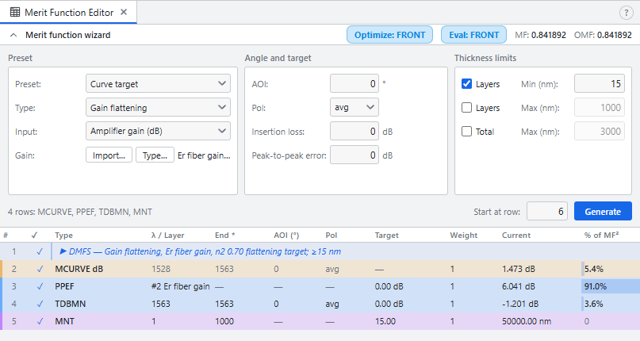Click the Target column header

[x=386, y=236]
